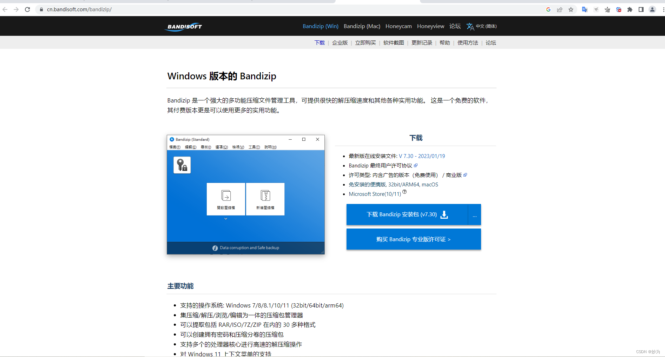Click the Microsoft Store help question mark icon
665x357 pixels.
coord(404,192)
